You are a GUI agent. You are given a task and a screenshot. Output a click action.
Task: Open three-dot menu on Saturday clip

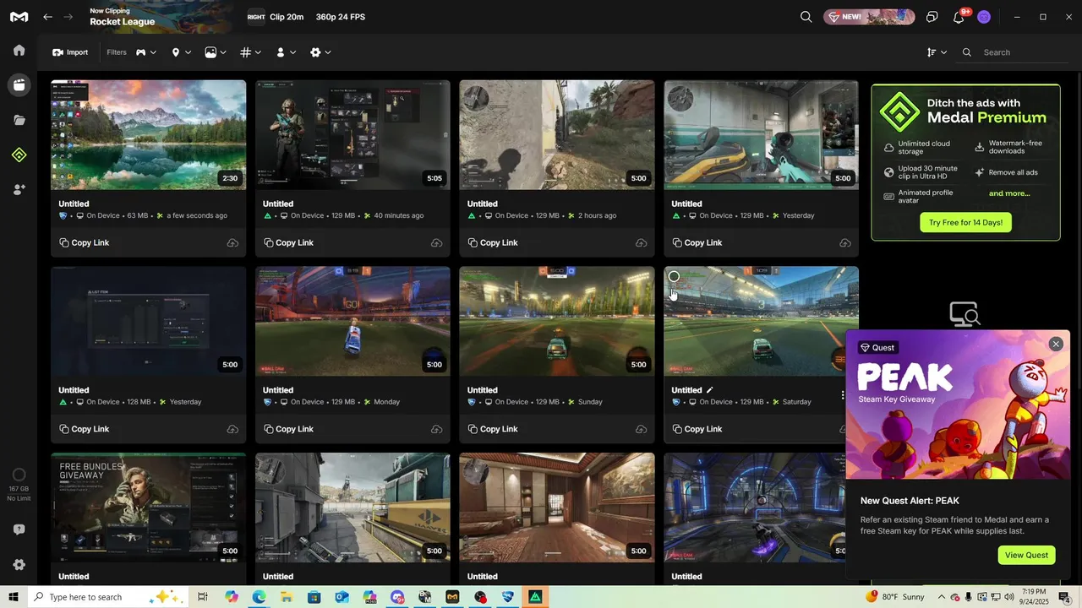[x=842, y=395]
